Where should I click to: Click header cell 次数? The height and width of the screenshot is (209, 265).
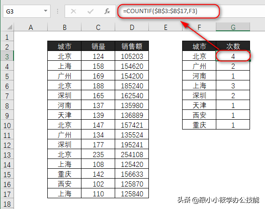tap(233, 46)
